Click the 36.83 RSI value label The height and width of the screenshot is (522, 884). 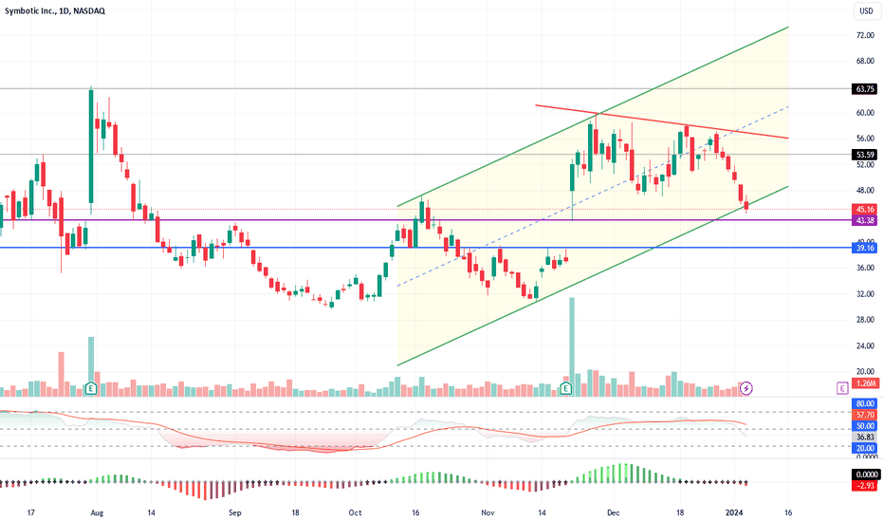pyautogui.click(x=865, y=438)
